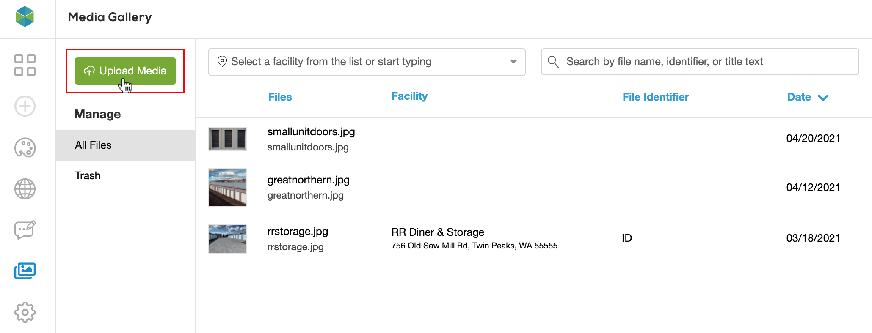
Task: Click the plus circle add icon
Action: (x=25, y=106)
